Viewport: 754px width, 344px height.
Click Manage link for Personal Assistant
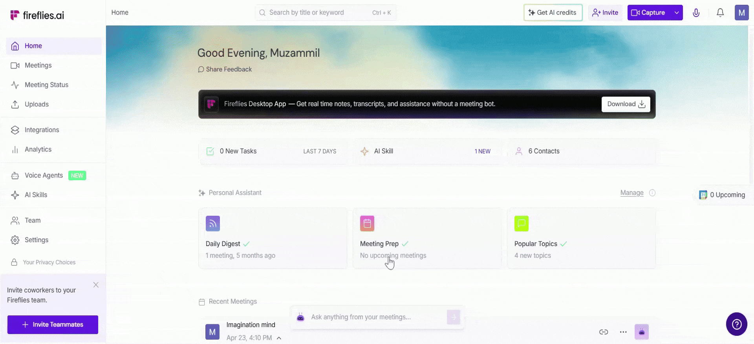[632, 193]
